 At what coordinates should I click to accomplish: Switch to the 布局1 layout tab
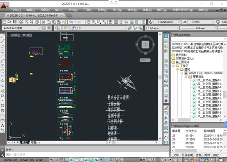coord(34,142)
